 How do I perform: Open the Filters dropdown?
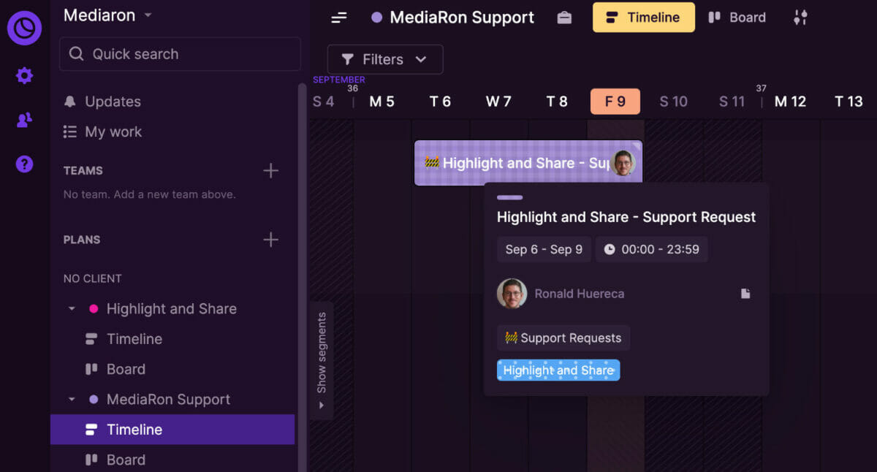pyautogui.click(x=384, y=59)
